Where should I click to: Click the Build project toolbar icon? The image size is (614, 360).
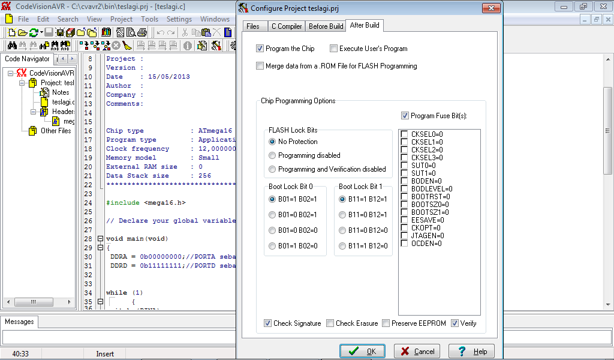coord(95,46)
